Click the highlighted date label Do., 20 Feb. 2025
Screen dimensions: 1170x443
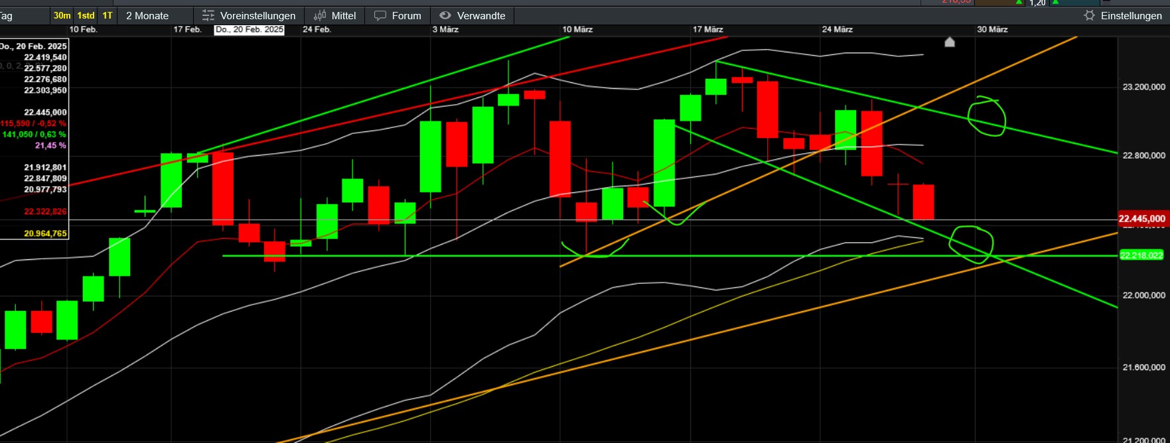click(x=250, y=30)
